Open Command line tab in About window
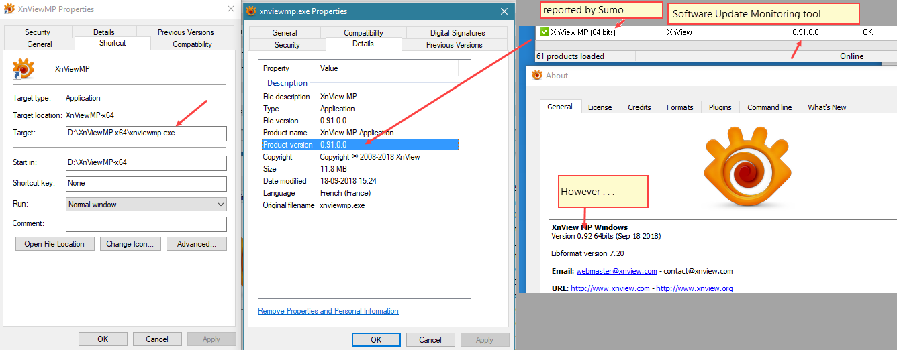Screen dimensions: 897x350 coord(769,107)
